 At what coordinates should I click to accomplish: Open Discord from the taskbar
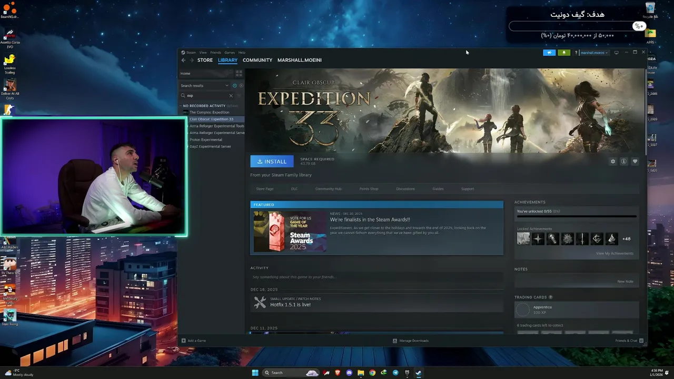point(349,373)
